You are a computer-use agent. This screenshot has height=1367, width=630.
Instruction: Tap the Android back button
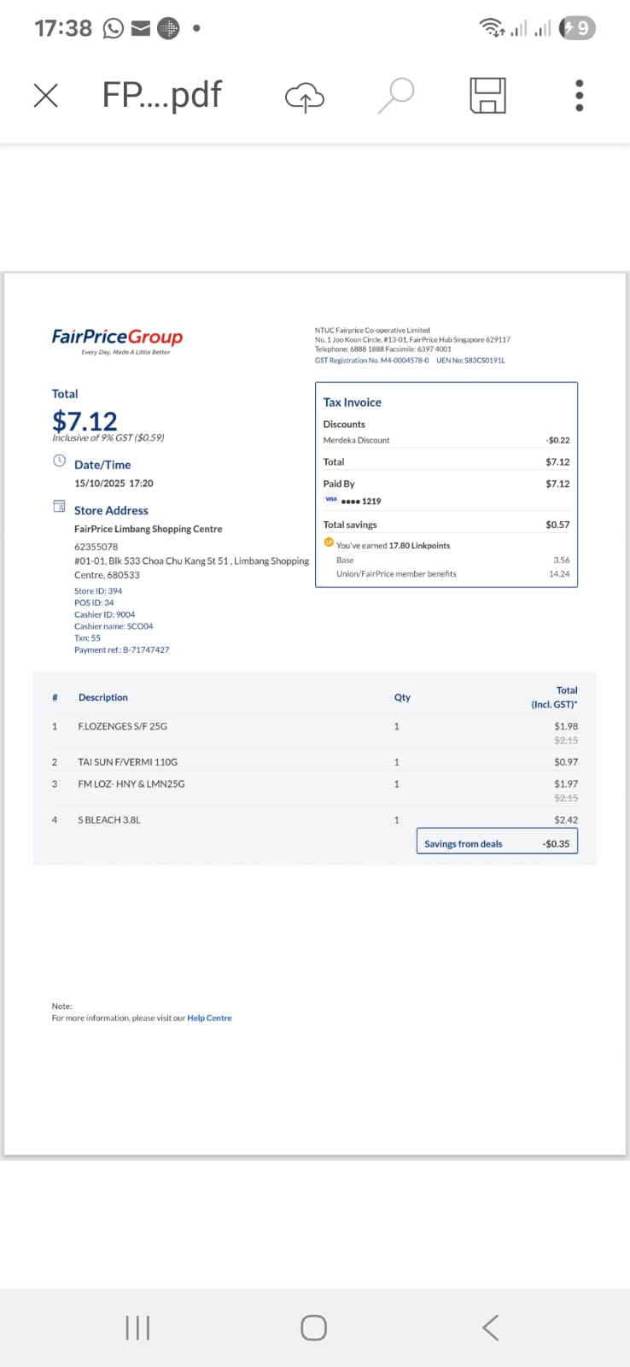tap(490, 1328)
